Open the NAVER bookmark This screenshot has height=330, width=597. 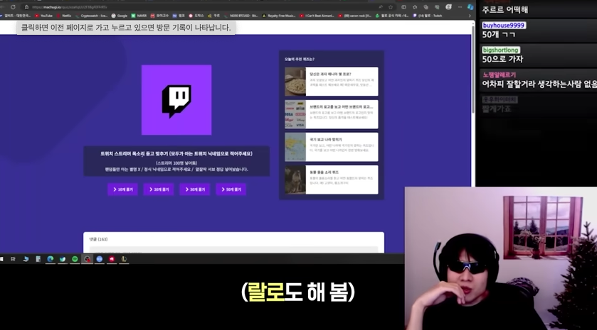tap(139, 16)
